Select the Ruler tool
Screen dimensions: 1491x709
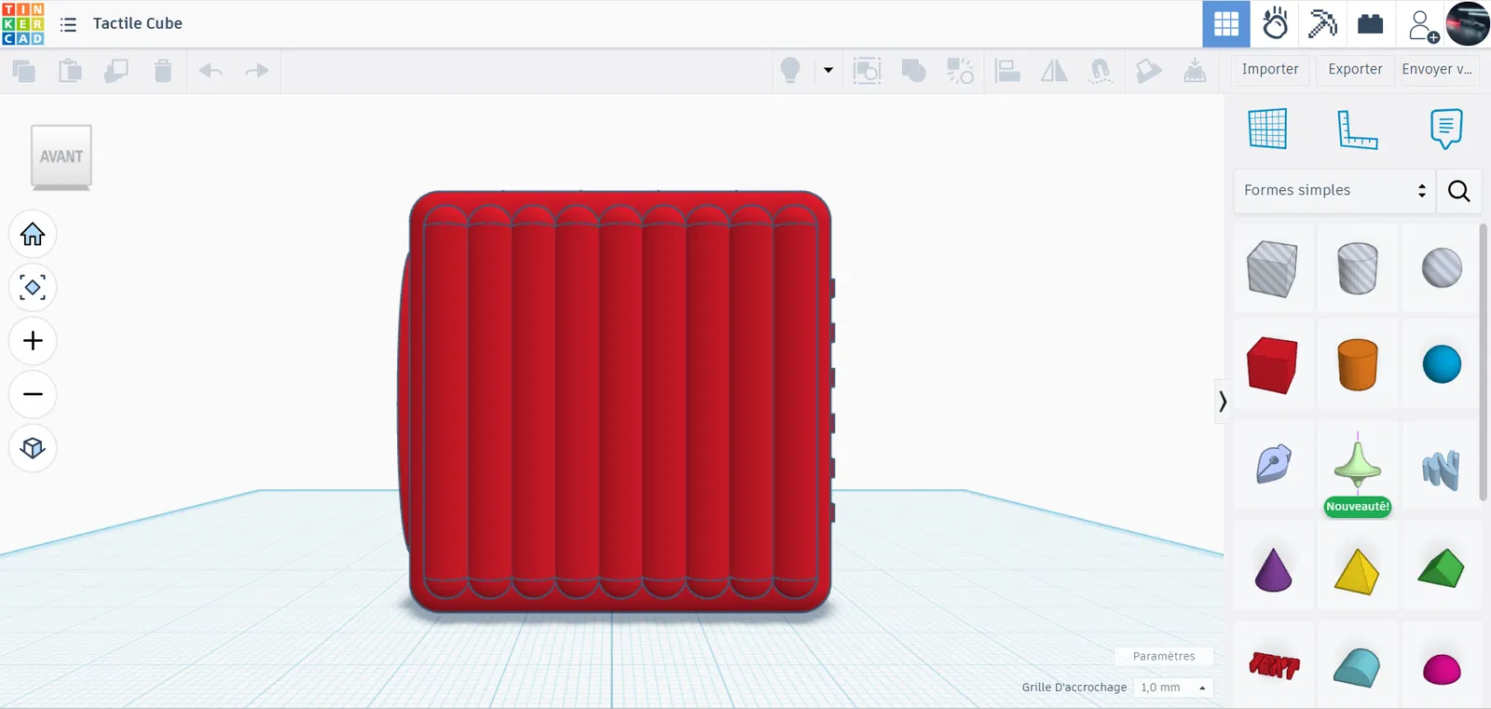coord(1357,129)
